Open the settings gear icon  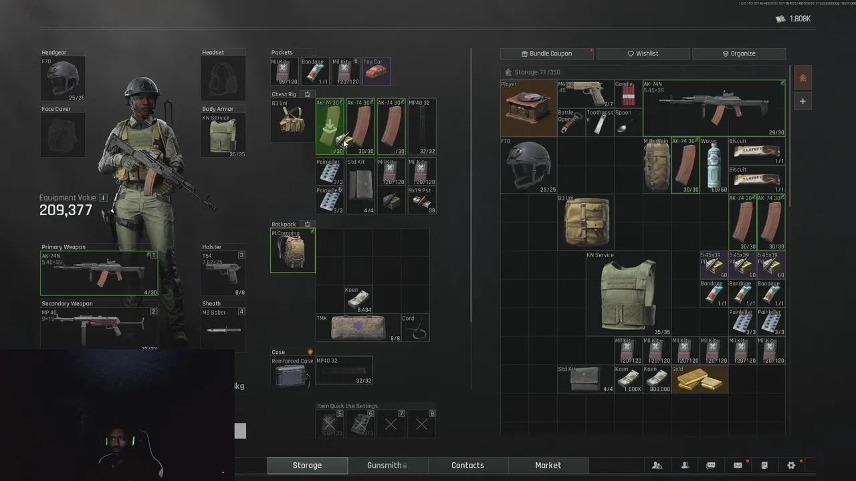point(791,466)
